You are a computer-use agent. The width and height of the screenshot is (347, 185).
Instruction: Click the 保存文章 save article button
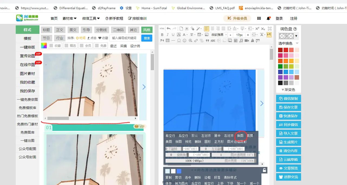288,107
